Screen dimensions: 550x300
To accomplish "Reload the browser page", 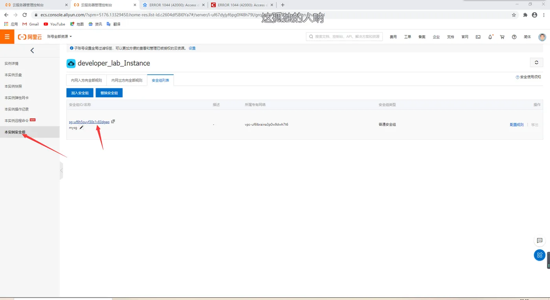I will pyautogui.click(x=25, y=15).
